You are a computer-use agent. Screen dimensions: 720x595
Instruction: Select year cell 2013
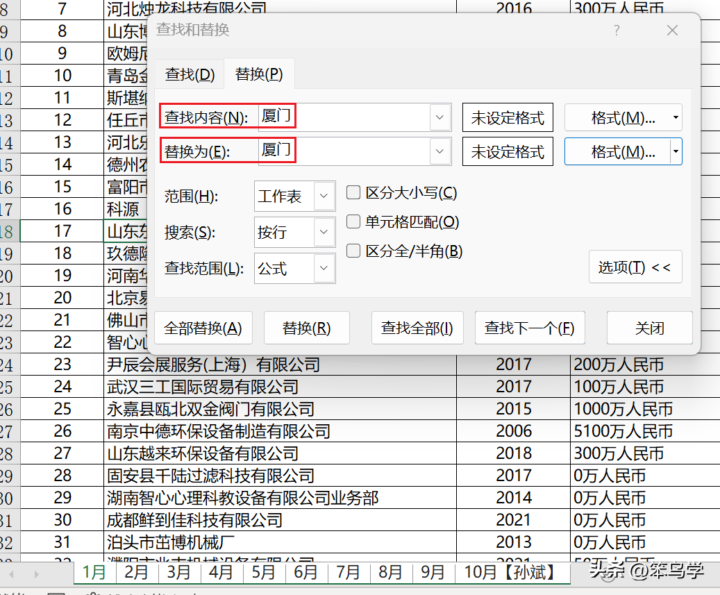pyautogui.click(x=513, y=542)
